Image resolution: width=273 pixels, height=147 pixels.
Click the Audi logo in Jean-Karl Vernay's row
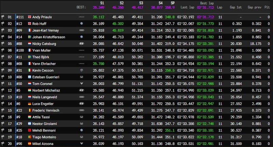[82, 30]
